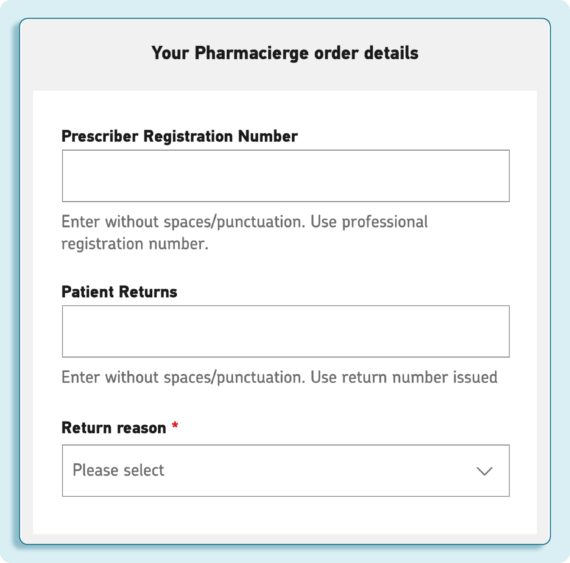This screenshot has height=563, width=570.
Task: Click "order details" in the header
Action: tap(366, 53)
